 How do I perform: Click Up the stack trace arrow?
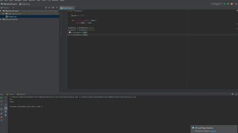[x=6, y=98]
